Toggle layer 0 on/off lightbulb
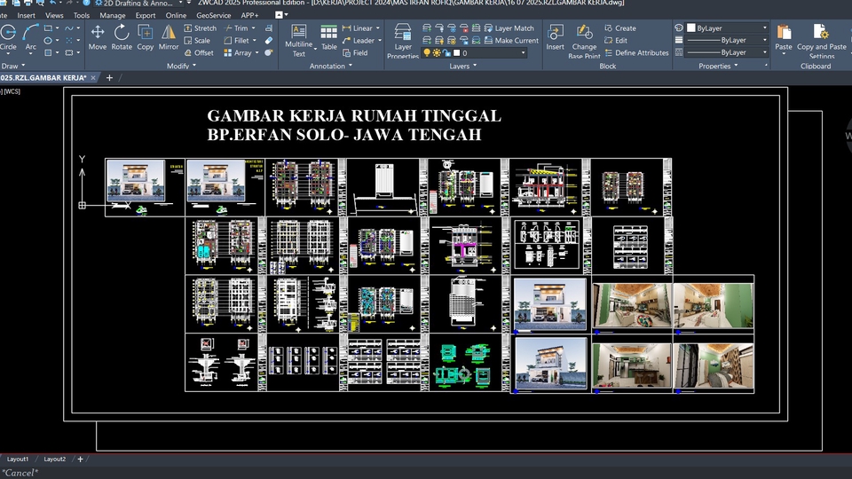The image size is (852, 479). pyautogui.click(x=427, y=53)
